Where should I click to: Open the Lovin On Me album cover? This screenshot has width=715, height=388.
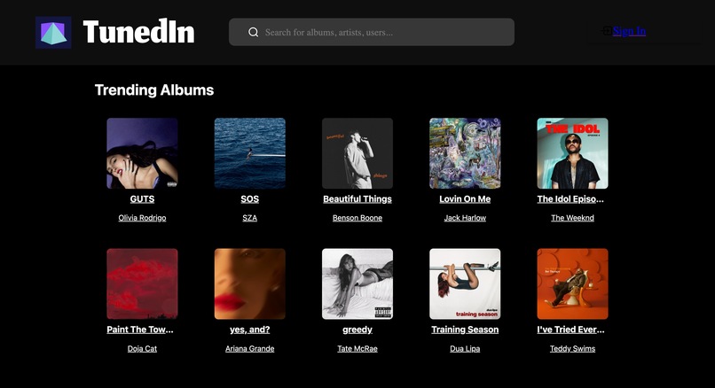465,153
